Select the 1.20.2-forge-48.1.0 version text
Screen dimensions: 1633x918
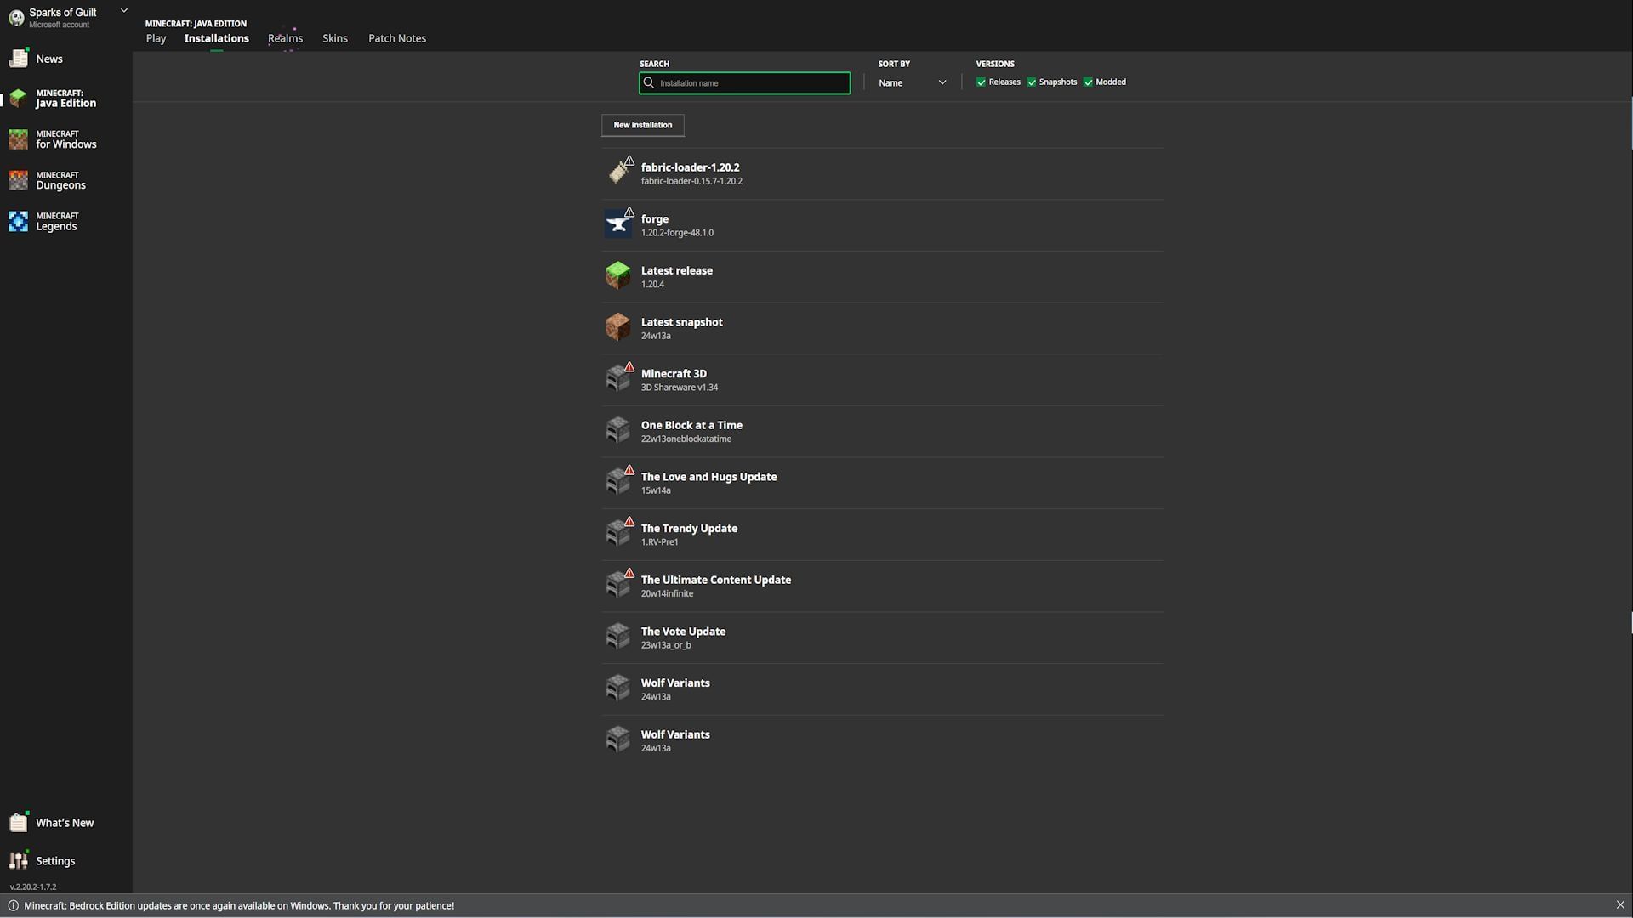click(x=677, y=233)
